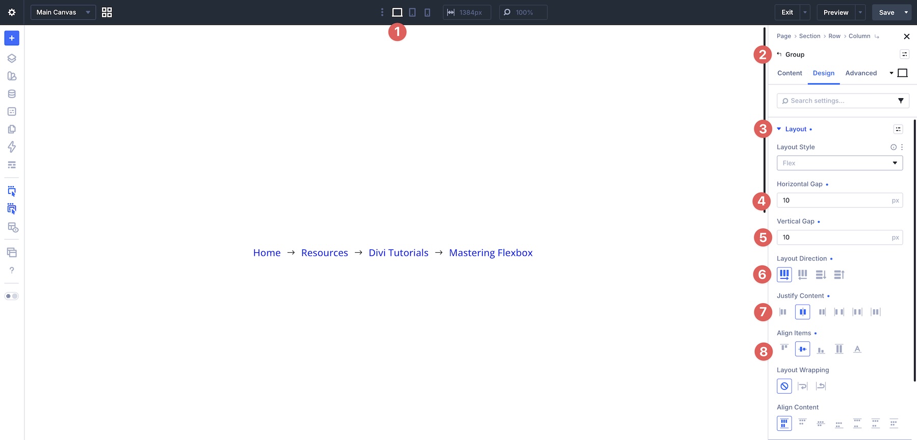
Task: Click the Exit button
Action: 787,12
